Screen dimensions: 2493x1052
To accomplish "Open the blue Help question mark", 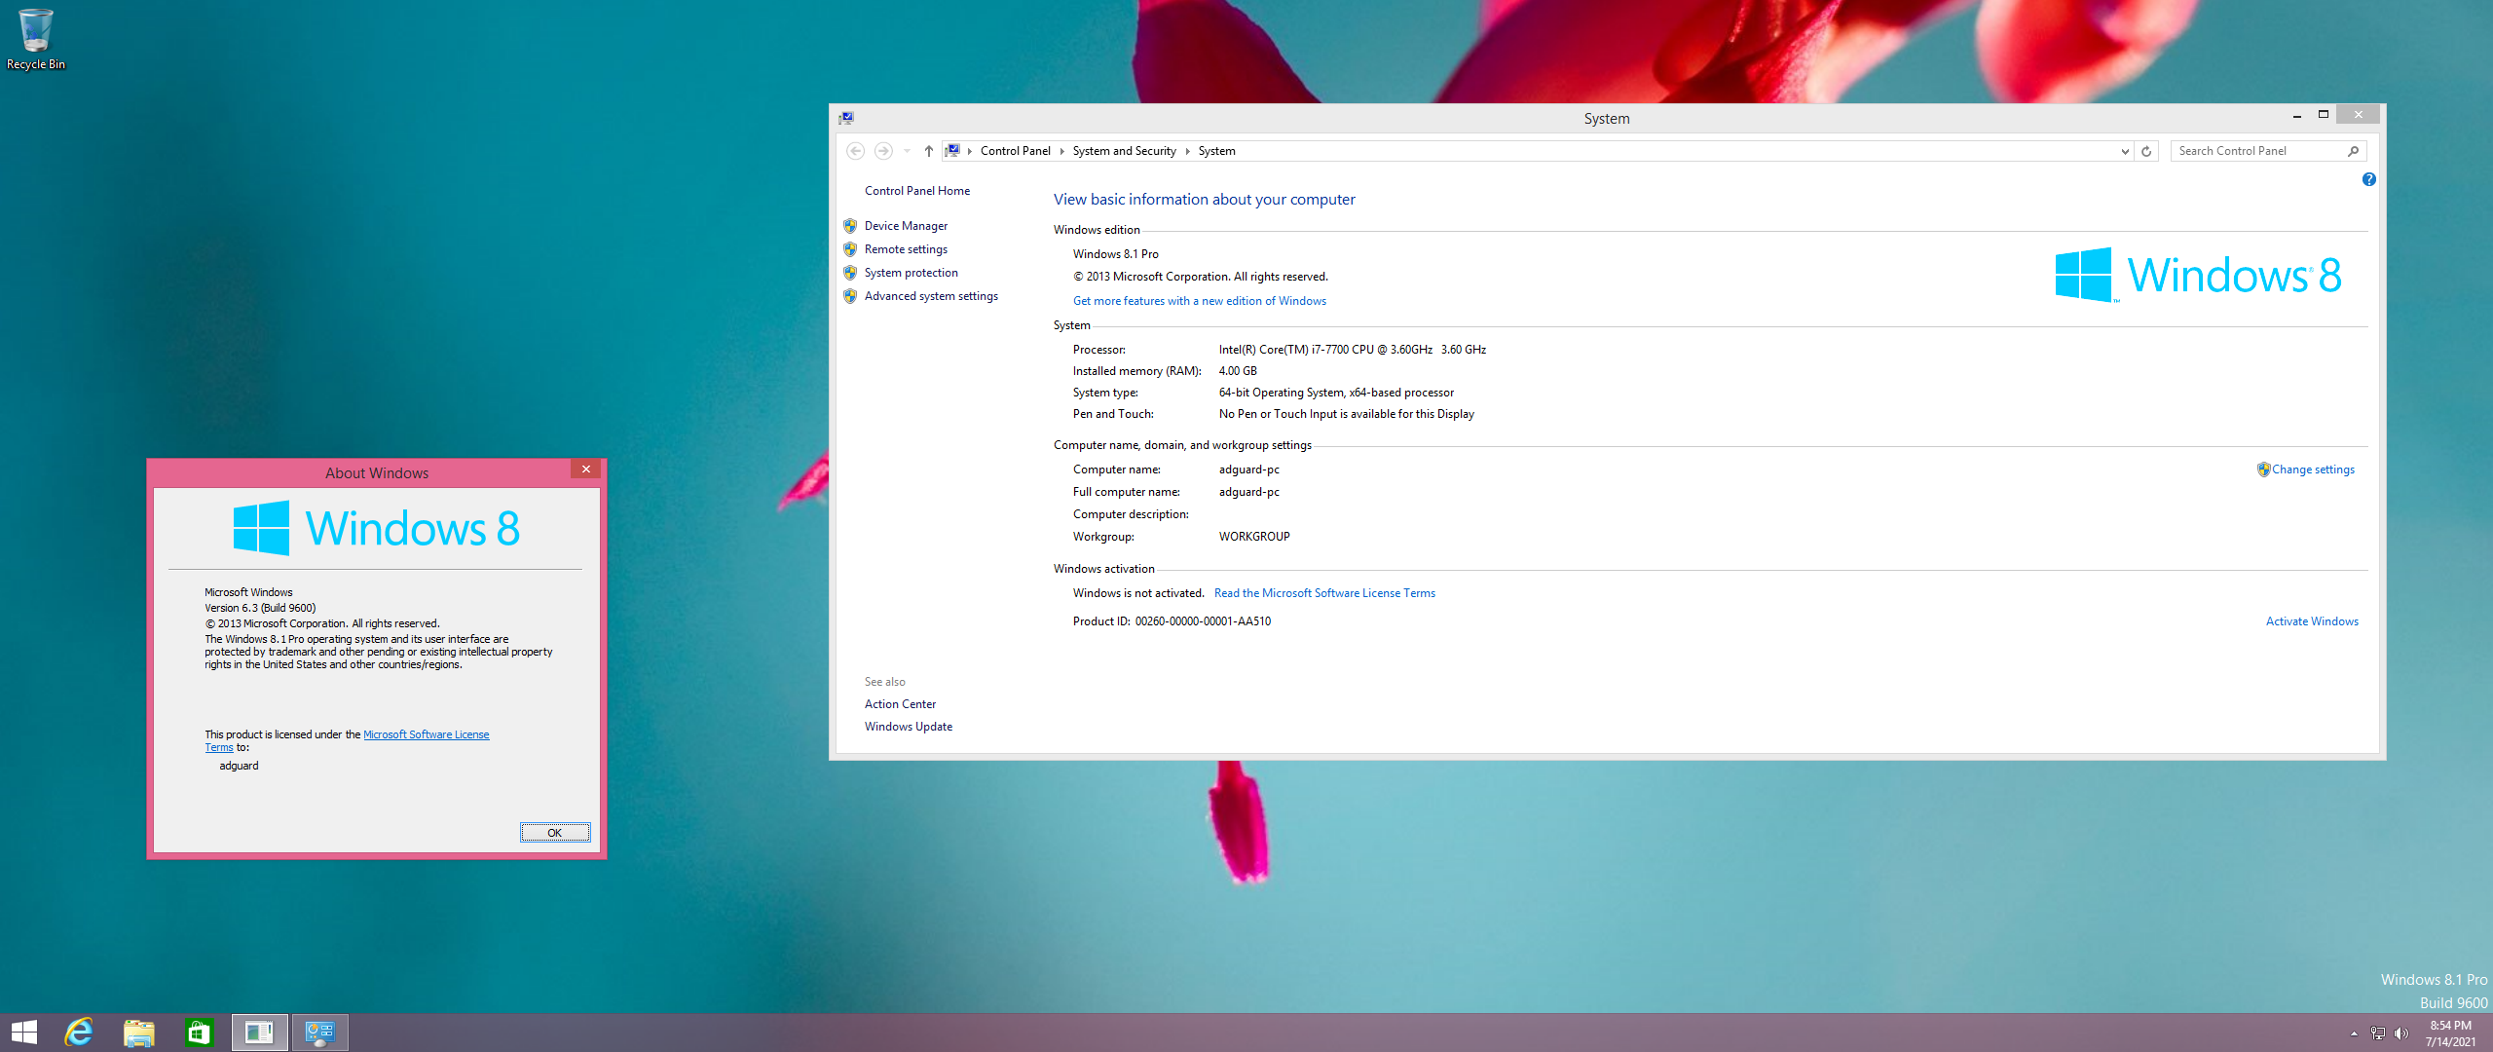I will [2369, 179].
